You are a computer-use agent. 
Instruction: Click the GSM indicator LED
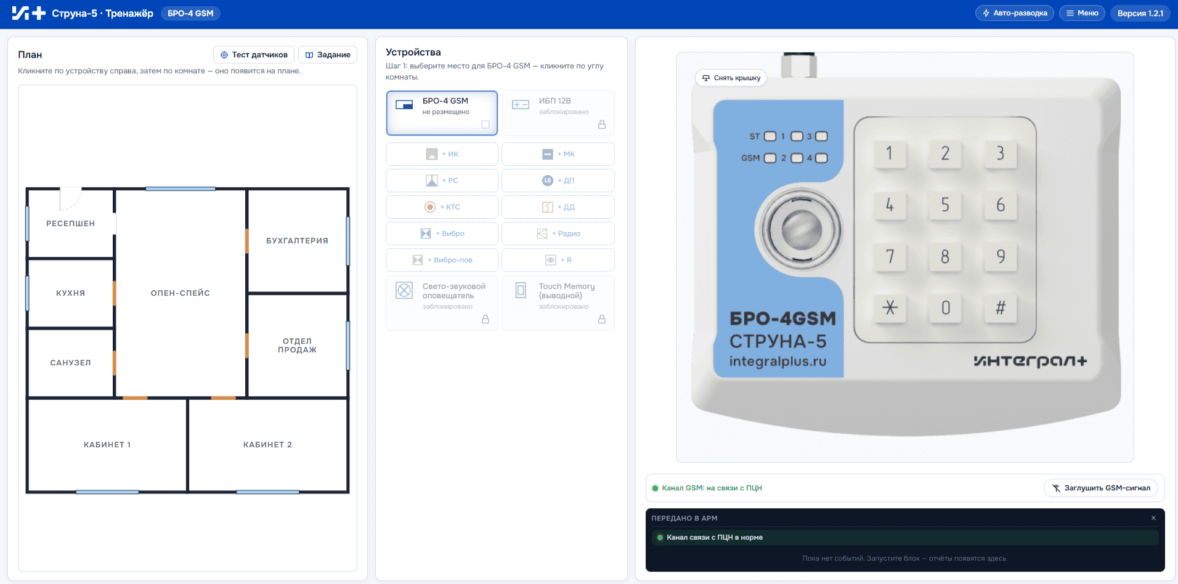click(x=770, y=158)
